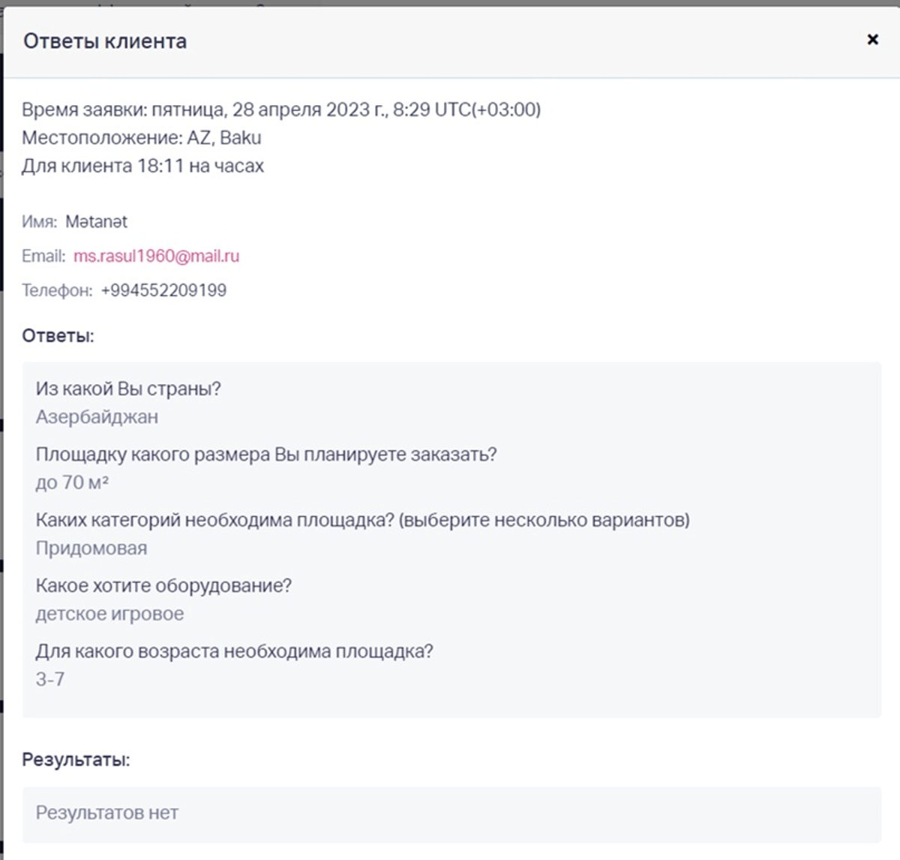Click the age answer 3-7
Image resolution: width=900 pixels, height=860 pixels.
tap(50, 679)
